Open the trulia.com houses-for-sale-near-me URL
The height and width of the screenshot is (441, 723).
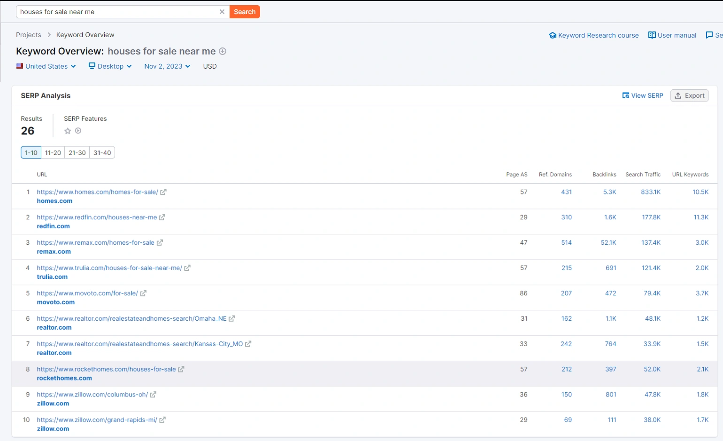[x=109, y=268]
